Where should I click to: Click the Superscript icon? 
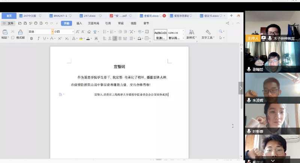(60, 38)
